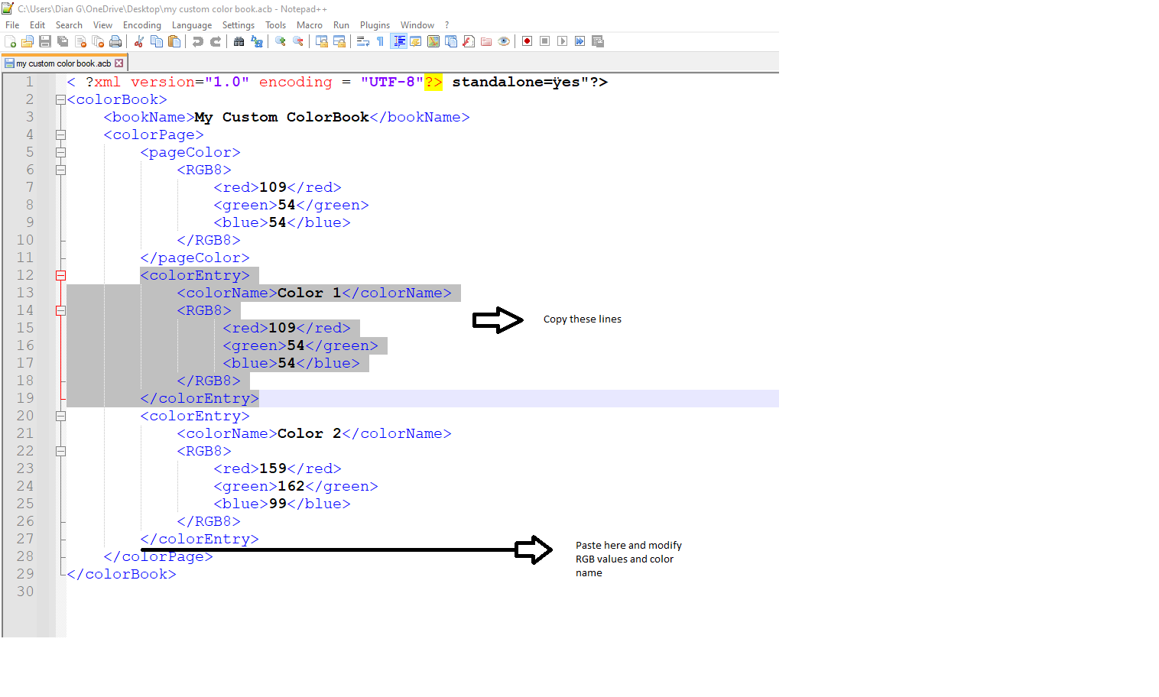The image size is (1159, 697).
Task: Cut selection with the scissors icon
Action: (x=139, y=41)
